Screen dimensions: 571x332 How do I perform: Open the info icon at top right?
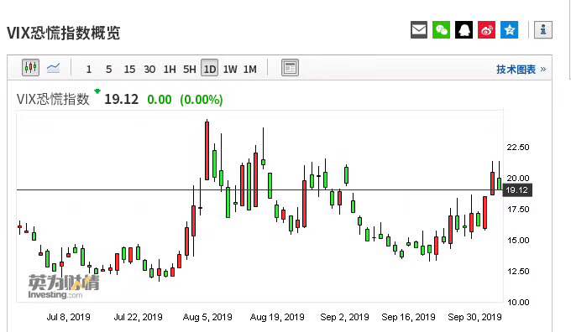543,30
